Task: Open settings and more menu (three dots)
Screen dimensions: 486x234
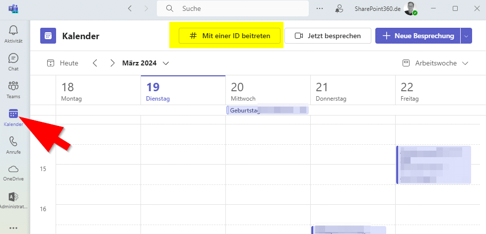Action: (x=320, y=8)
